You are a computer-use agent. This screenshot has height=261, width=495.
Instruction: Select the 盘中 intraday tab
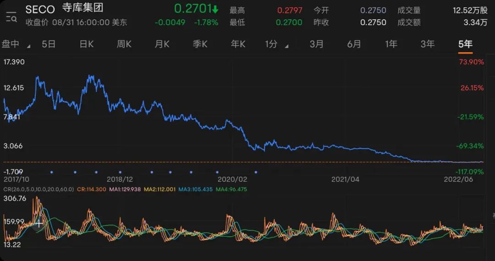coord(11,44)
